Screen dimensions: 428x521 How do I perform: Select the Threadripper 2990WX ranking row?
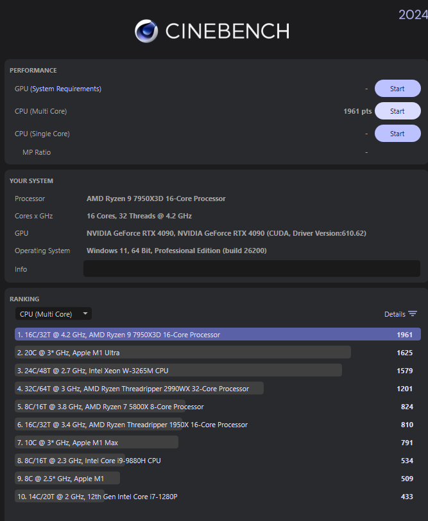tap(218, 388)
